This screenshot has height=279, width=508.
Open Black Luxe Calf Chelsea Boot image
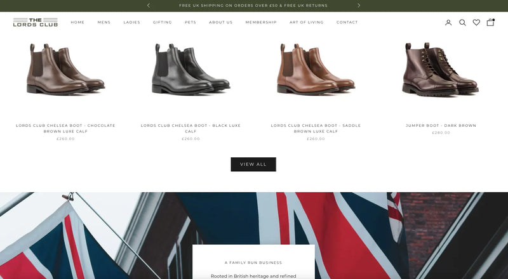(191, 69)
